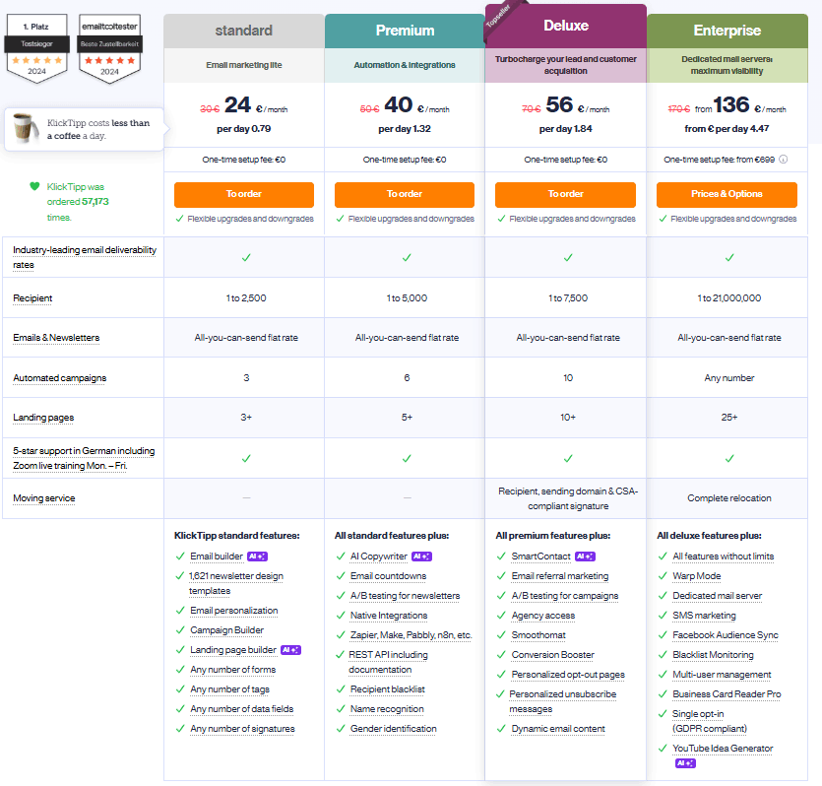Viewport: 822px width, 786px height.
Task: Click Any number of tags feature
Action: 229,689
